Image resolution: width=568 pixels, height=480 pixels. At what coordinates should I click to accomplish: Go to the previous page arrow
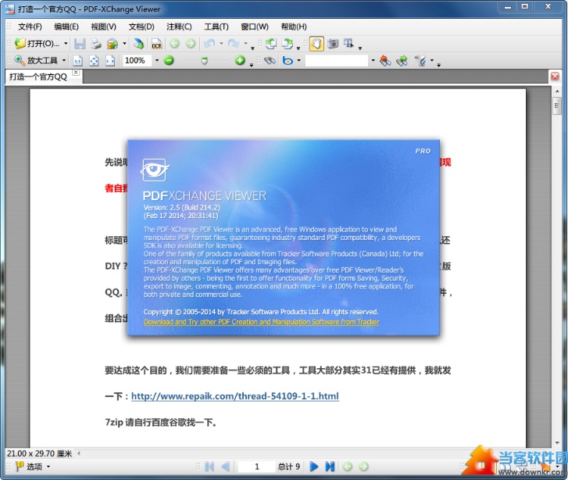point(225,467)
